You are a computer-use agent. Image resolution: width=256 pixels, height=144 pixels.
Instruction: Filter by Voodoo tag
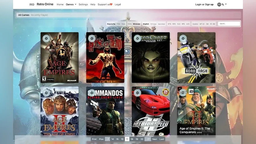[x=195, y=24]
